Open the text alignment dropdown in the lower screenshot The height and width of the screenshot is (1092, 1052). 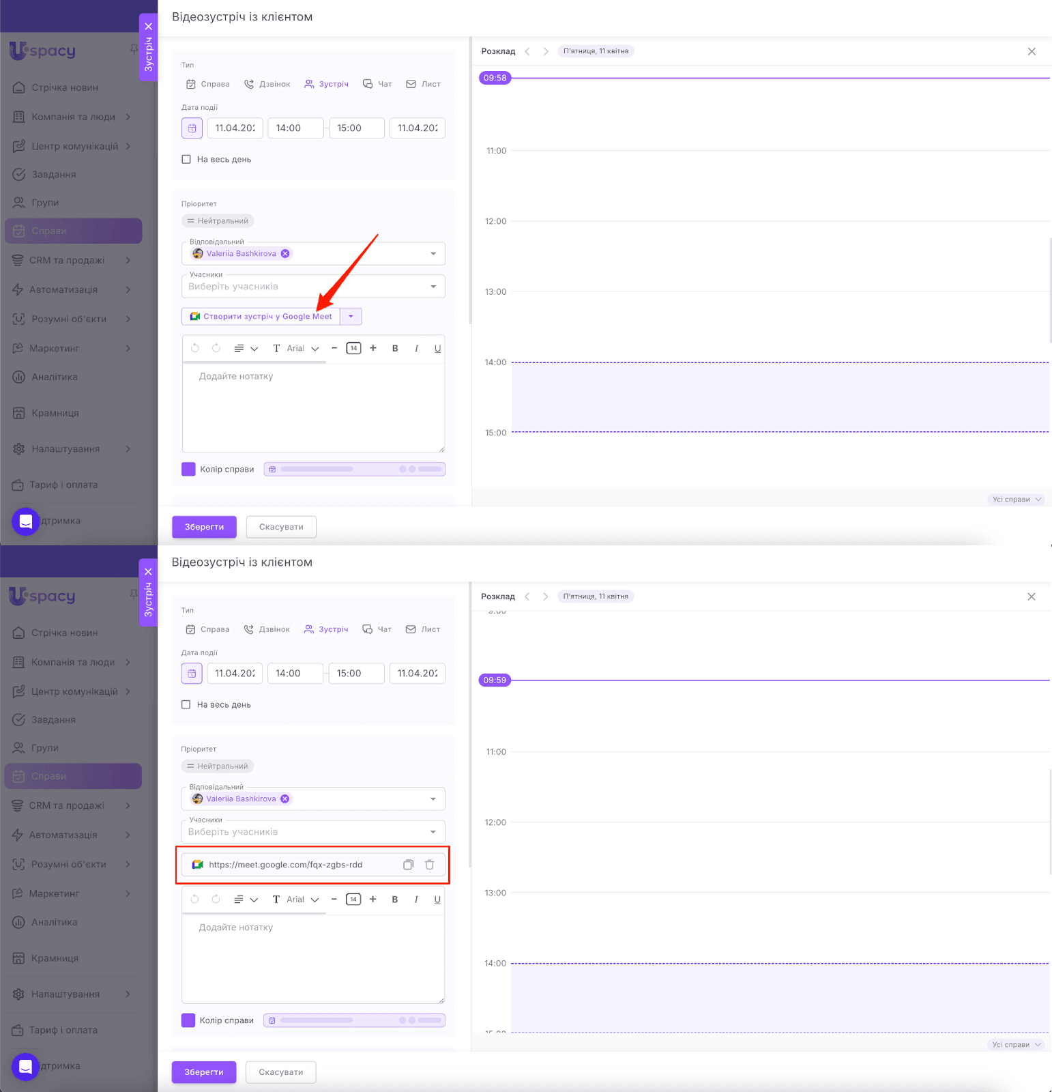tap(246, 900)
